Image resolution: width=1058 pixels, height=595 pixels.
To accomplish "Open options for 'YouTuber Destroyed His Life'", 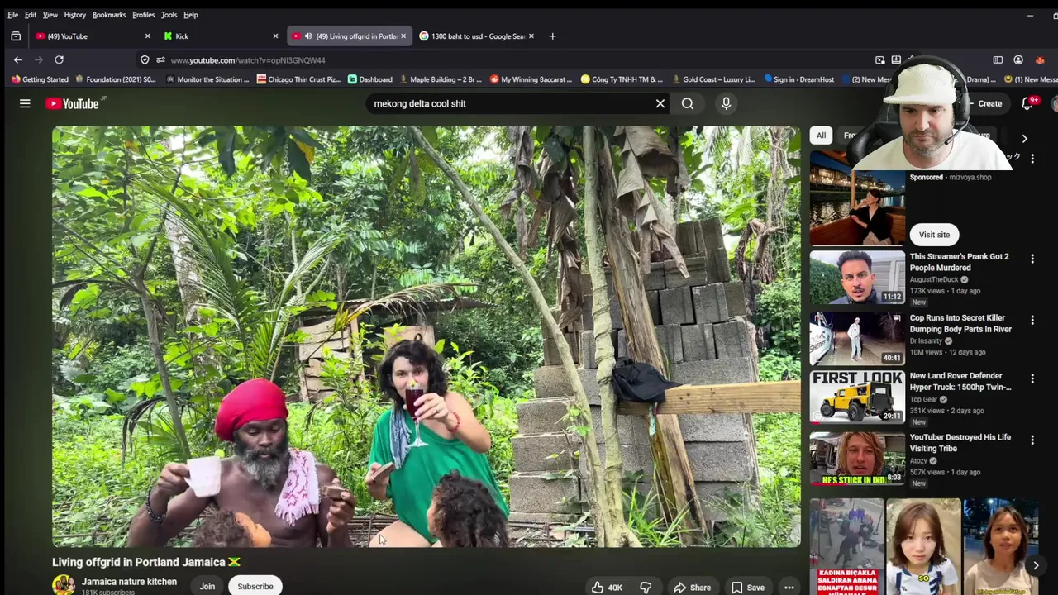I will pyautogui.click(x=1032, y=440).
